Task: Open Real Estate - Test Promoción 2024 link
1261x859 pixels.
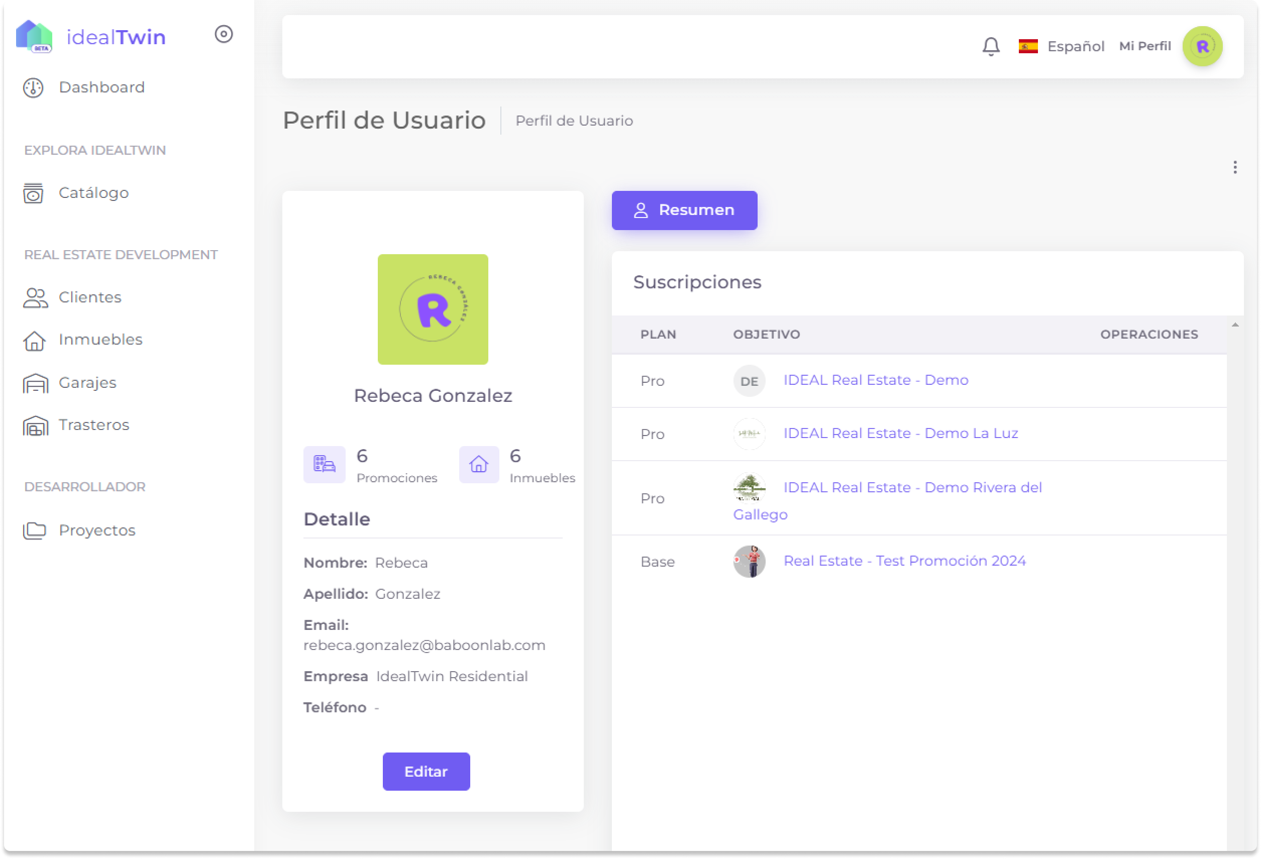Action: tap(904, 561)
